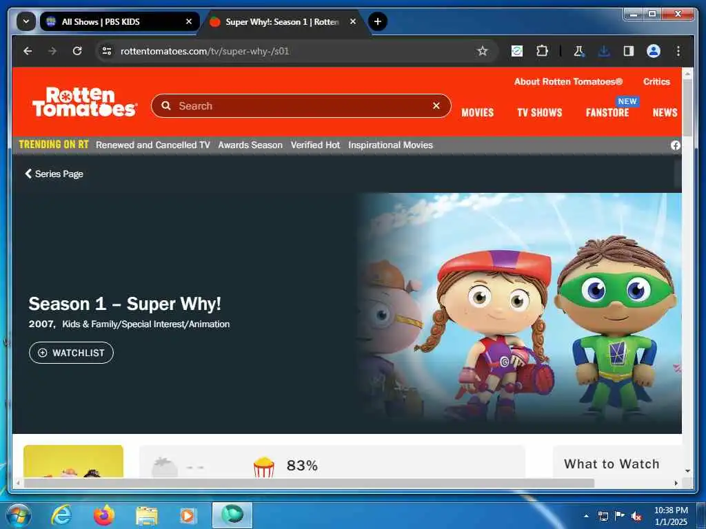Screen dimensions: 706x529
Task: Click the vertical page scrollbar thumb
Action: click(687, 109)
